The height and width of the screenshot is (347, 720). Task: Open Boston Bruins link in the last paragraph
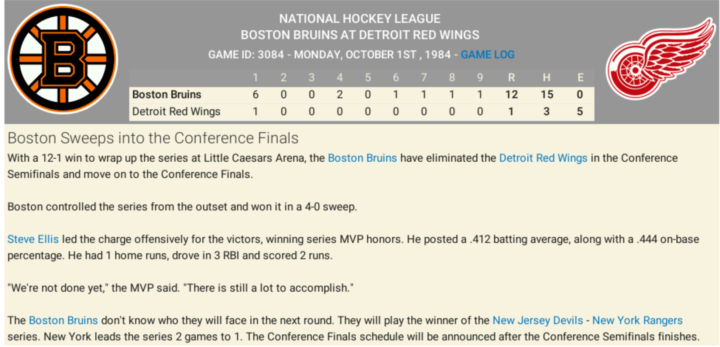pos(63,320)
